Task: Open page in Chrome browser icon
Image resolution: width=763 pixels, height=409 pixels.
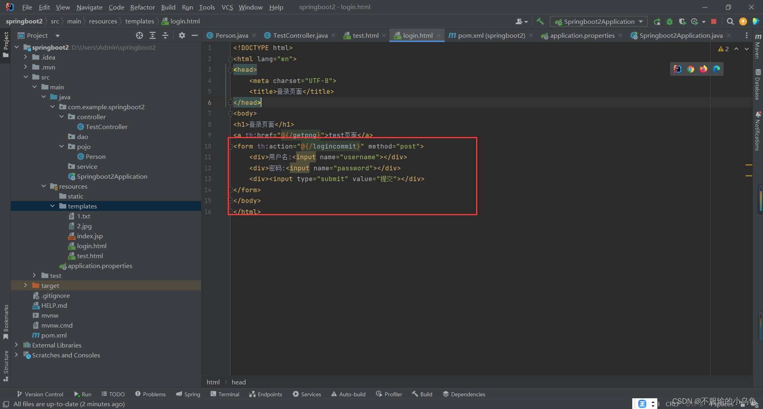Action: (691, 69)
